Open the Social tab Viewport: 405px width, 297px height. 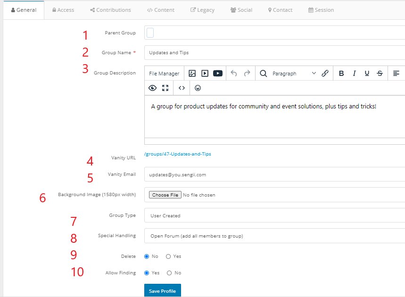[241, 10]
